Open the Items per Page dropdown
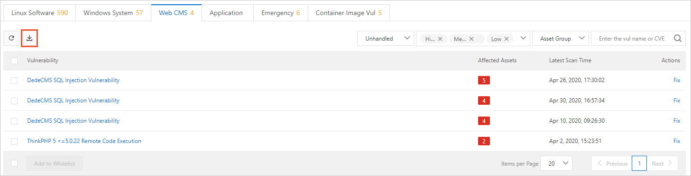Image resolution: width=691 pixels, height=176 pixels. tap(556, 163)
